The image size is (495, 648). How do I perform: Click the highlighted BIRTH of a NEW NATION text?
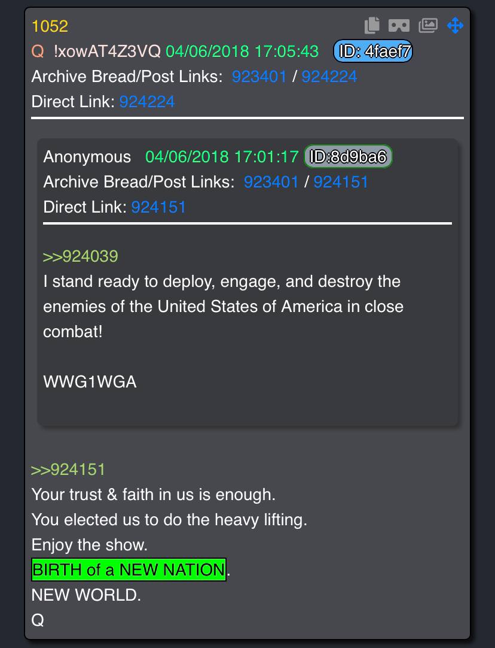tap(129, 570)
